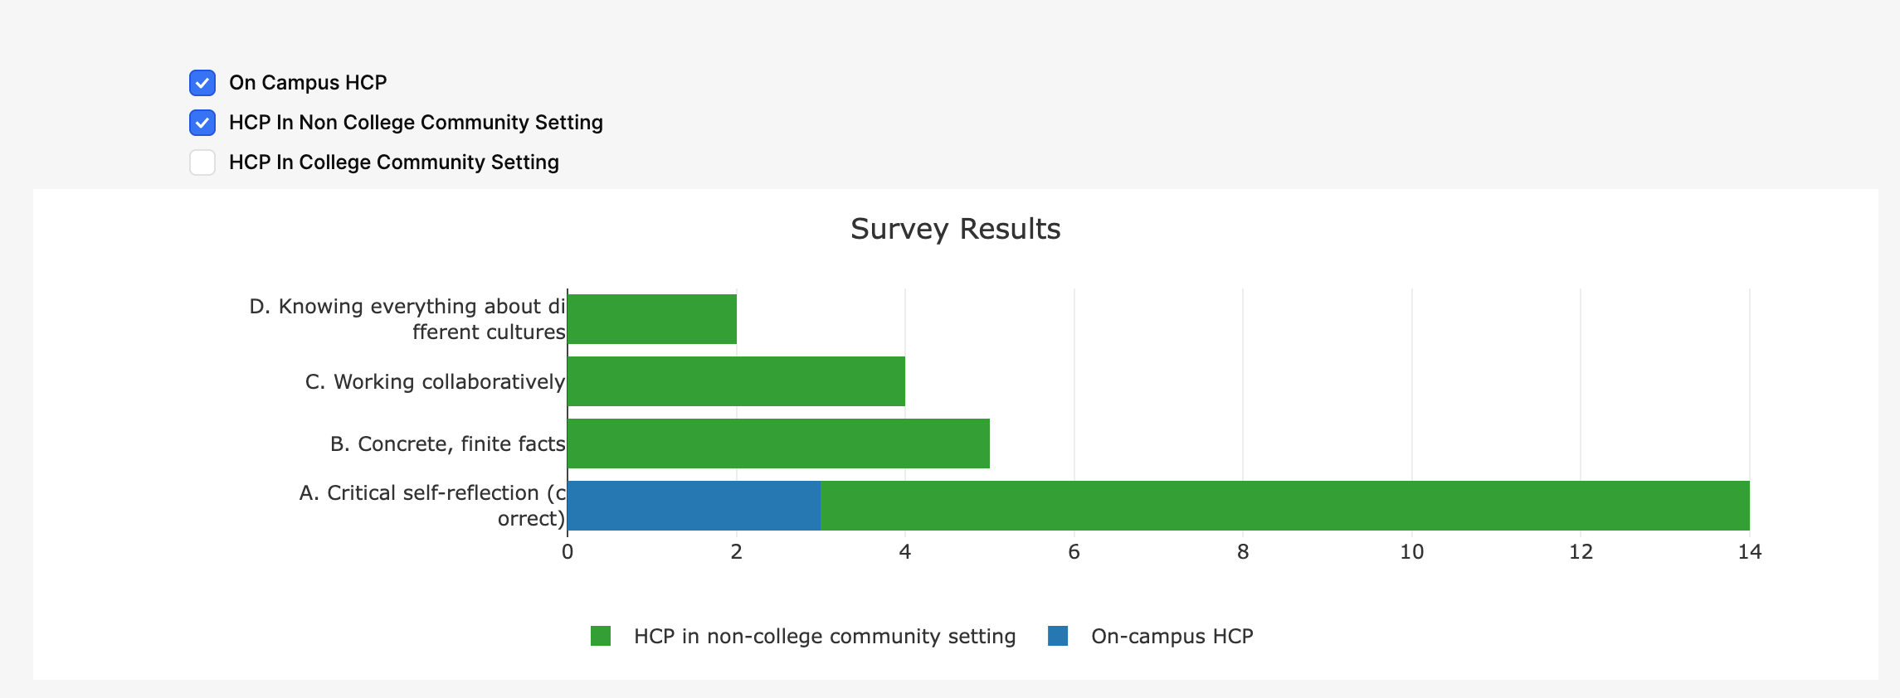Toggle HCP in non-college community setting legend label
Viewport: 1900px width, 698px height.
[x=824, y=636]
